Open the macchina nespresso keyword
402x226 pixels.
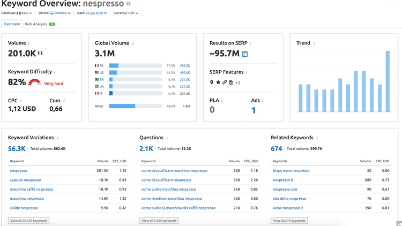27,199
